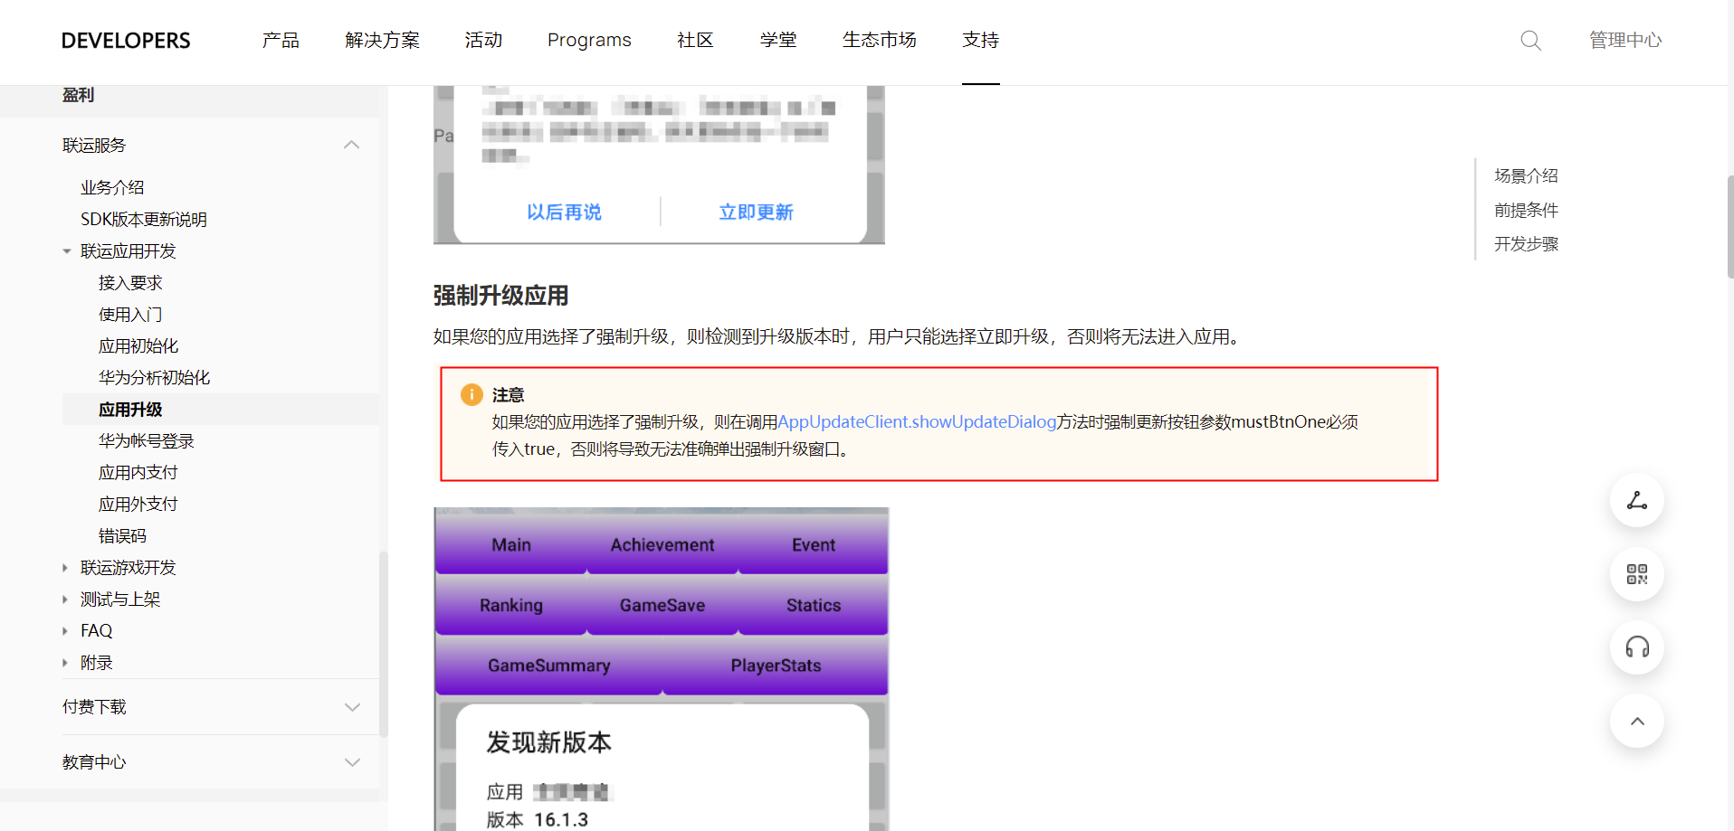This screenshot has height=831, width=1734.
Task: Open the 学堂 menu
Action: (x=778, y=40)
